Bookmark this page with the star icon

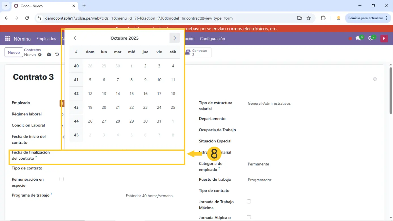coord(309,18)
